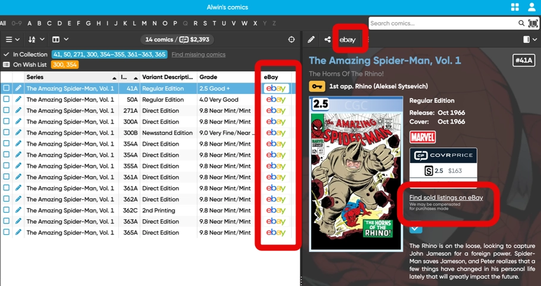Tick checkbox for issue 362C
This screenshot has width=541, height=286.
tap(6, 210)
